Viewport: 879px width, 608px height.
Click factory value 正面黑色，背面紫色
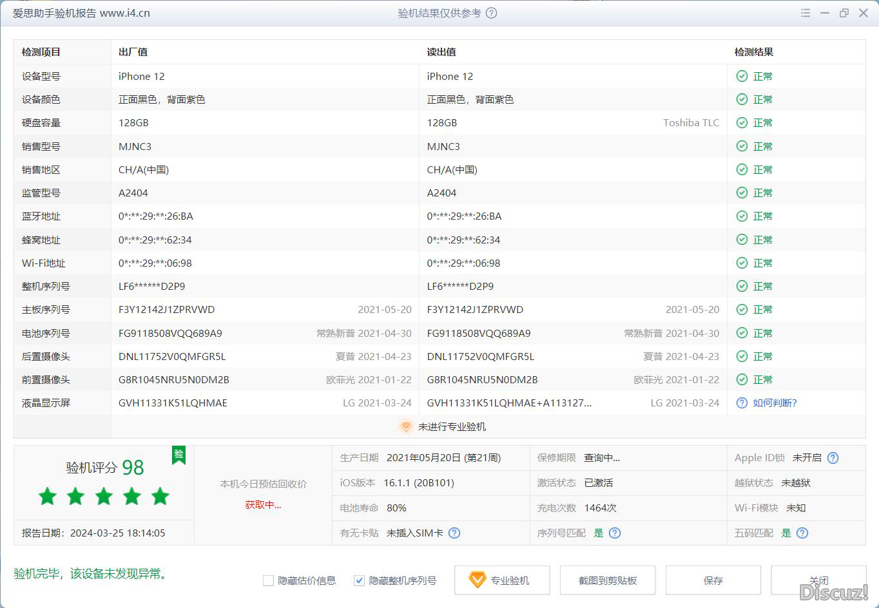162,99
